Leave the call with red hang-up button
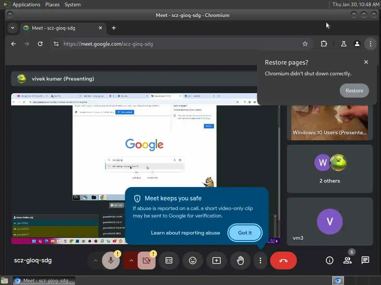This screenshot has width=381, height=285. click(283, 261)
